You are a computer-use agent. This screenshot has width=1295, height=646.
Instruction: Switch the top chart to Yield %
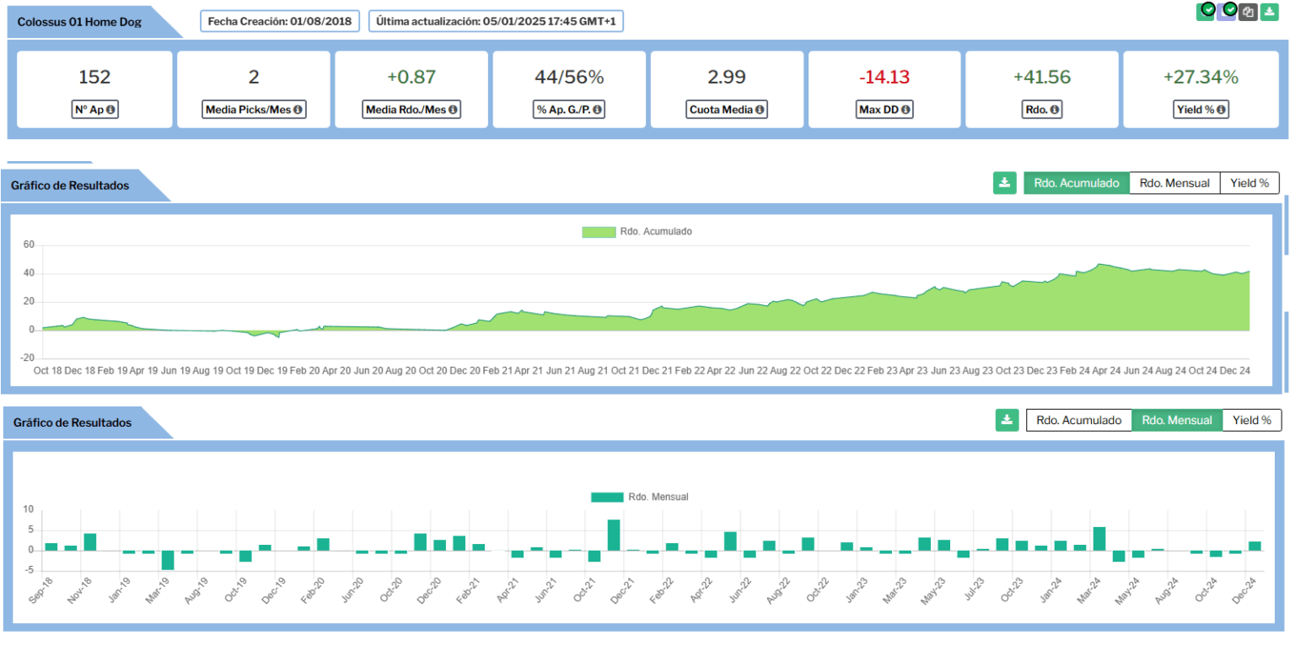pos(1249,183)
